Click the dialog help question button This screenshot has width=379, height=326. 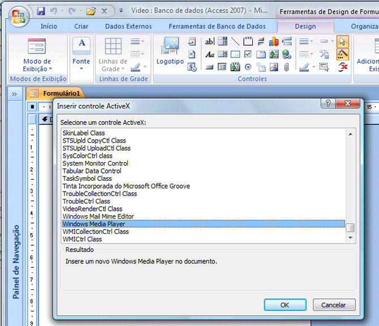tap(328, 103)
